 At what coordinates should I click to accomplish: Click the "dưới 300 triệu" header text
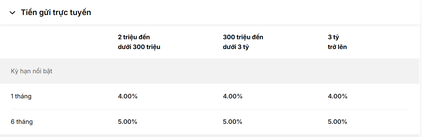[x=139, y=47]
